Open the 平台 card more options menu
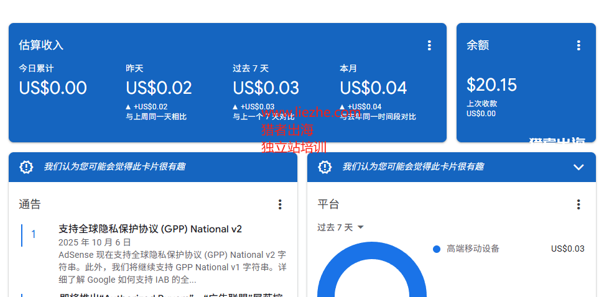The height and width of the screenshot is (297, 604). [x=578, y=204]
